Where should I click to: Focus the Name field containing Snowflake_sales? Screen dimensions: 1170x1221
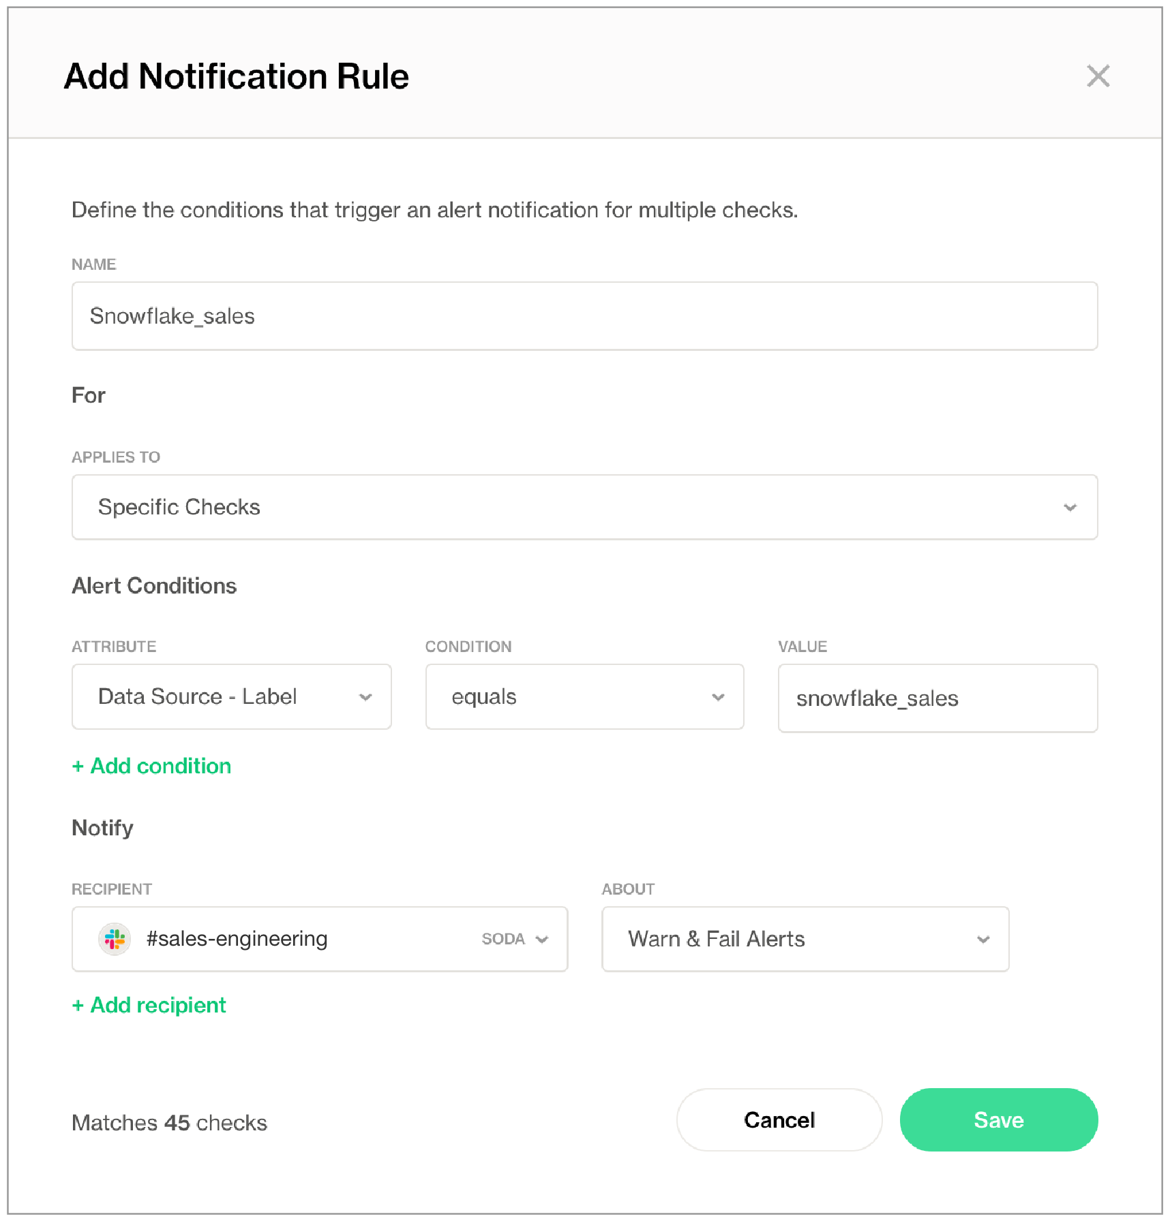(x=584, y=316)
